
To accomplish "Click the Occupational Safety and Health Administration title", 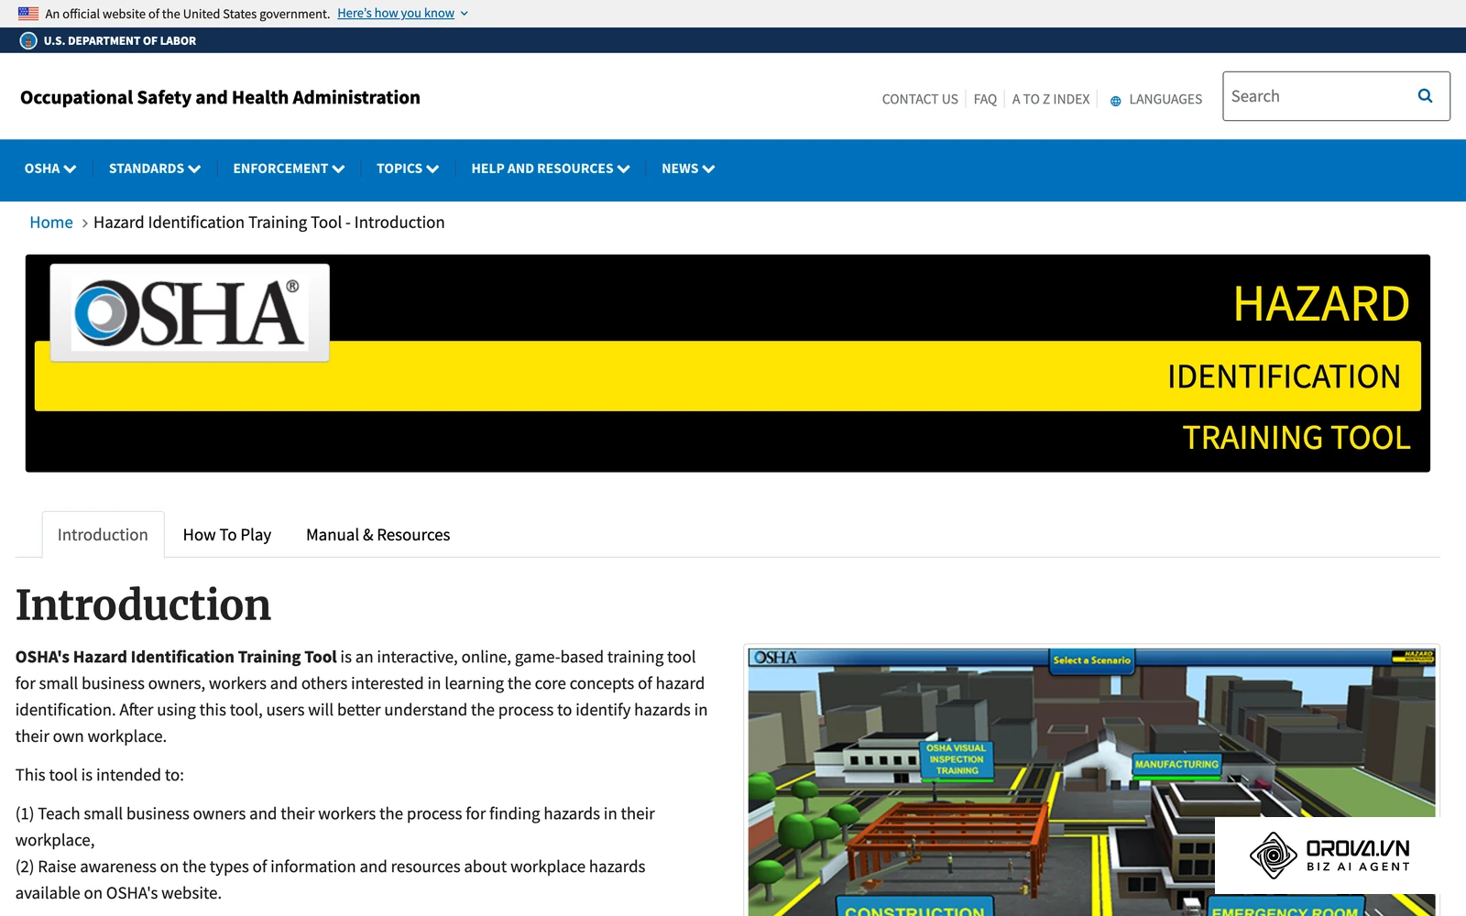I will click(x=220, y=97).
